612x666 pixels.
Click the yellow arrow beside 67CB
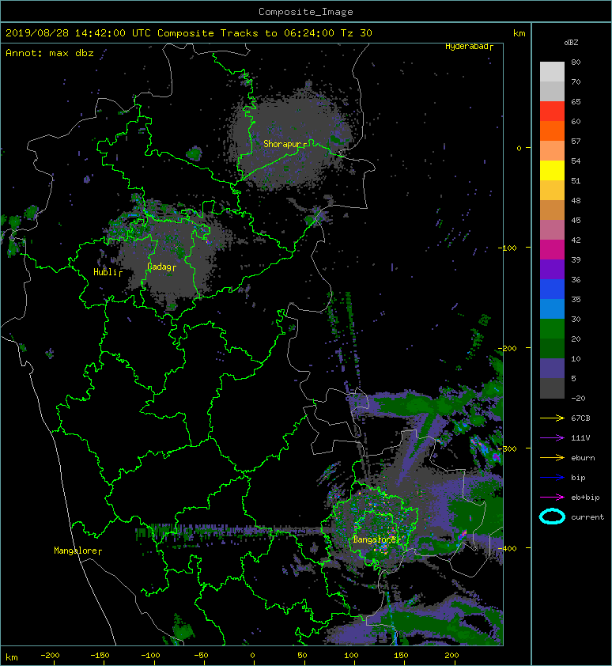(552, 418)
